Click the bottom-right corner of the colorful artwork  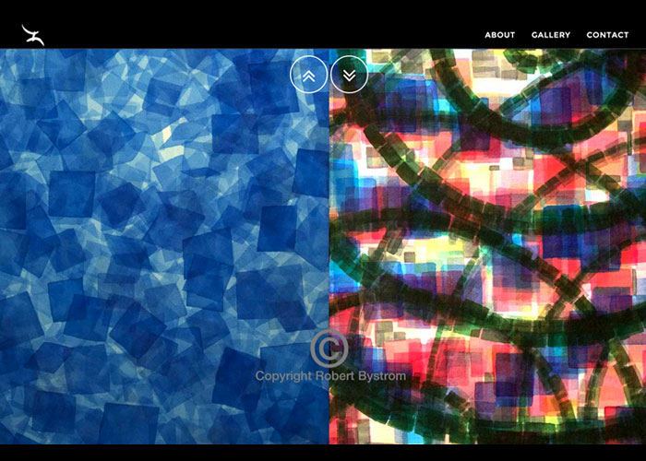click(x=641, y=441)
